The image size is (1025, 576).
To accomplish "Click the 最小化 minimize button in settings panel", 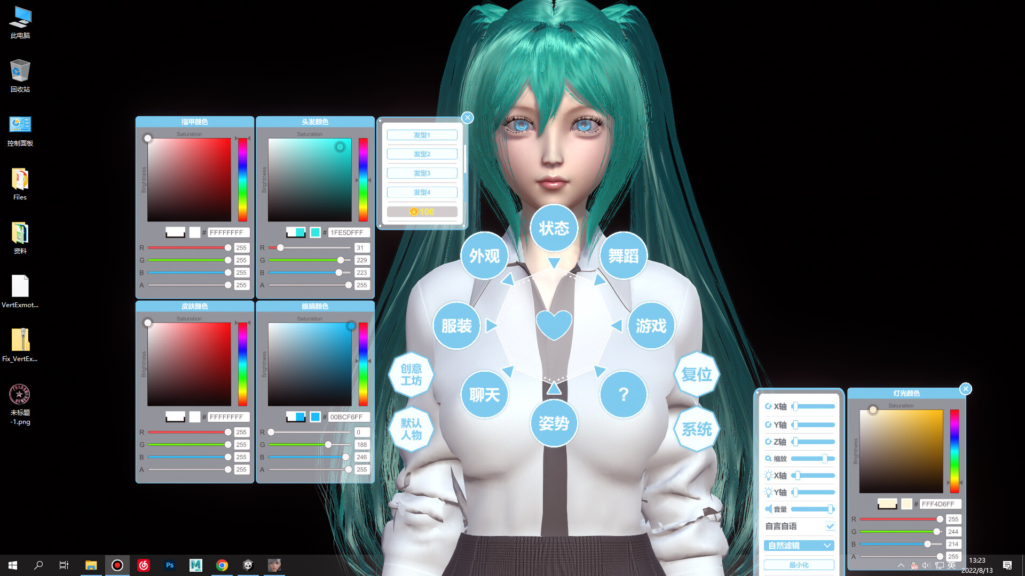I will [x=799, y=564].
